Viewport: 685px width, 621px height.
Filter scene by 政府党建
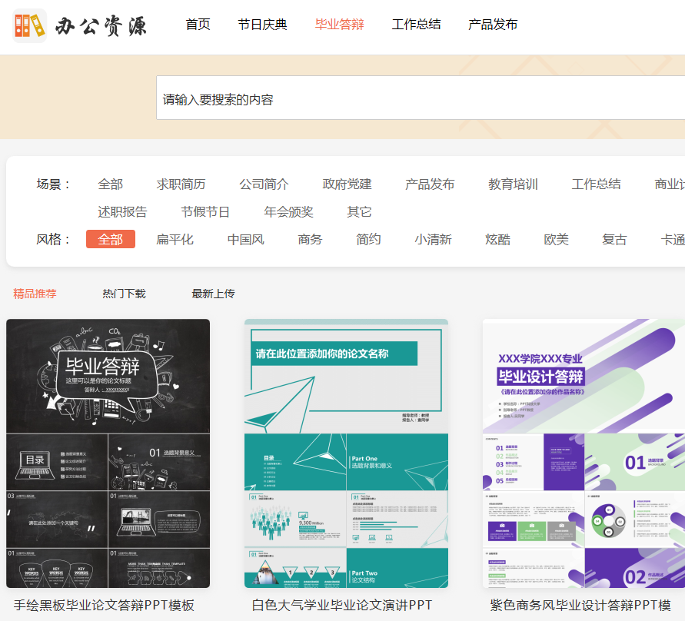[x=347, y=184]
